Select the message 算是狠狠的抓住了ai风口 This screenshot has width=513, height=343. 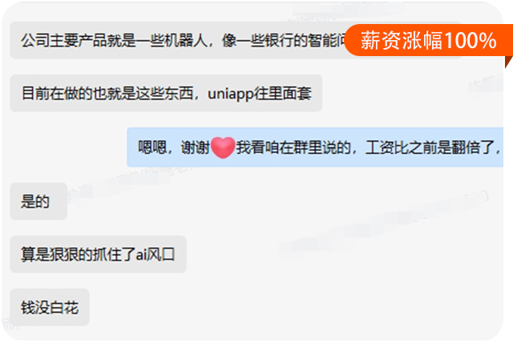98,254
